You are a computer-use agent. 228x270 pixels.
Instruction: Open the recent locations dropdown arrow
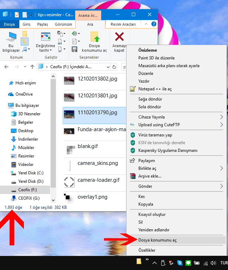click(25, 67)
